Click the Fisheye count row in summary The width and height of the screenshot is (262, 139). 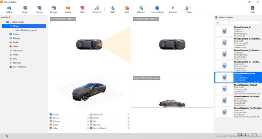pos(69,121)
